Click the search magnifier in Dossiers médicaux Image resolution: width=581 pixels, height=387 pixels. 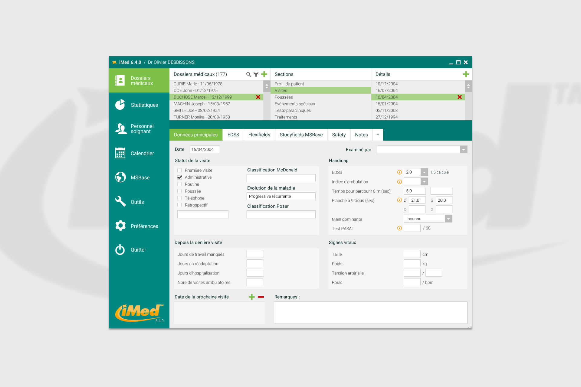click(248, 74)
